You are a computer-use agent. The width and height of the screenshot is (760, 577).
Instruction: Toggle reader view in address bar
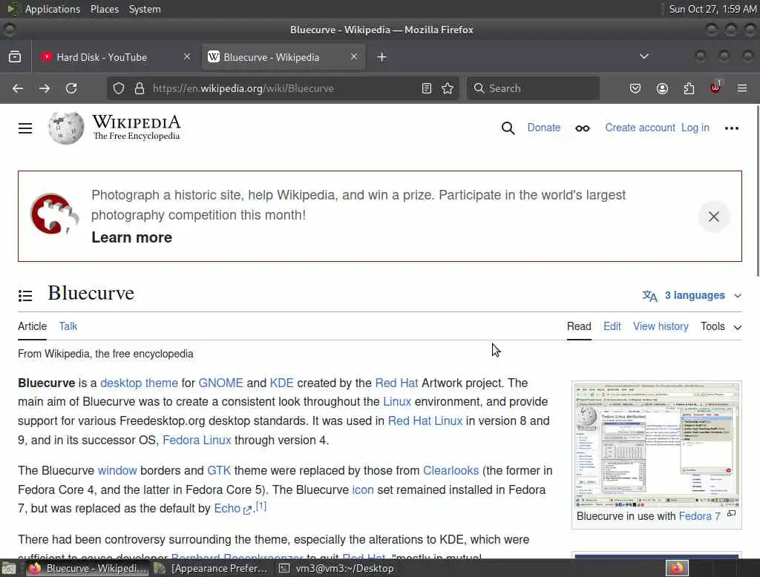427,88
